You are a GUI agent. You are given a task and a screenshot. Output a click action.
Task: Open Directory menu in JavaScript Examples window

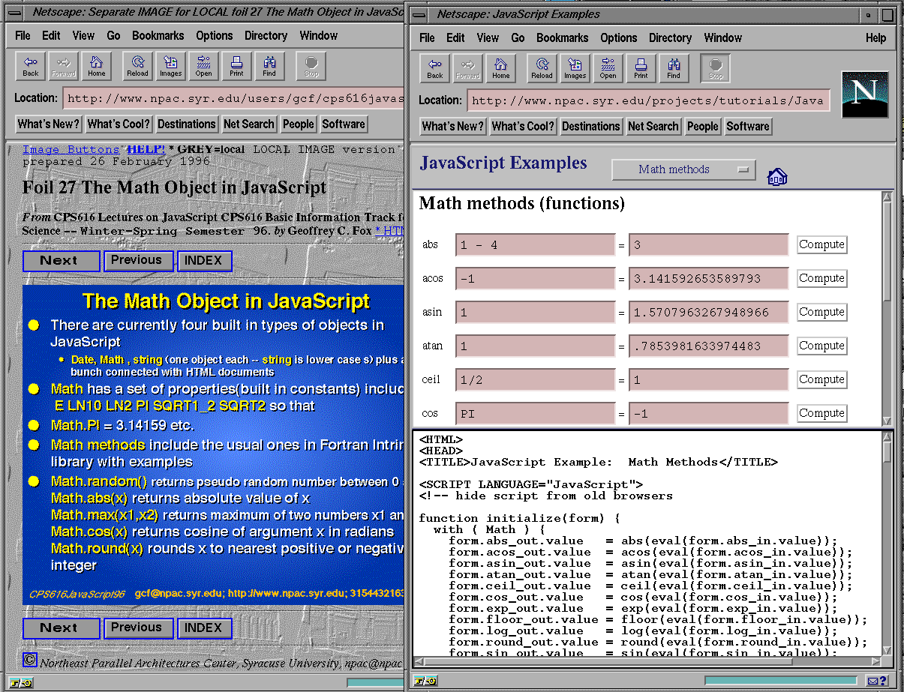point(670,37)
